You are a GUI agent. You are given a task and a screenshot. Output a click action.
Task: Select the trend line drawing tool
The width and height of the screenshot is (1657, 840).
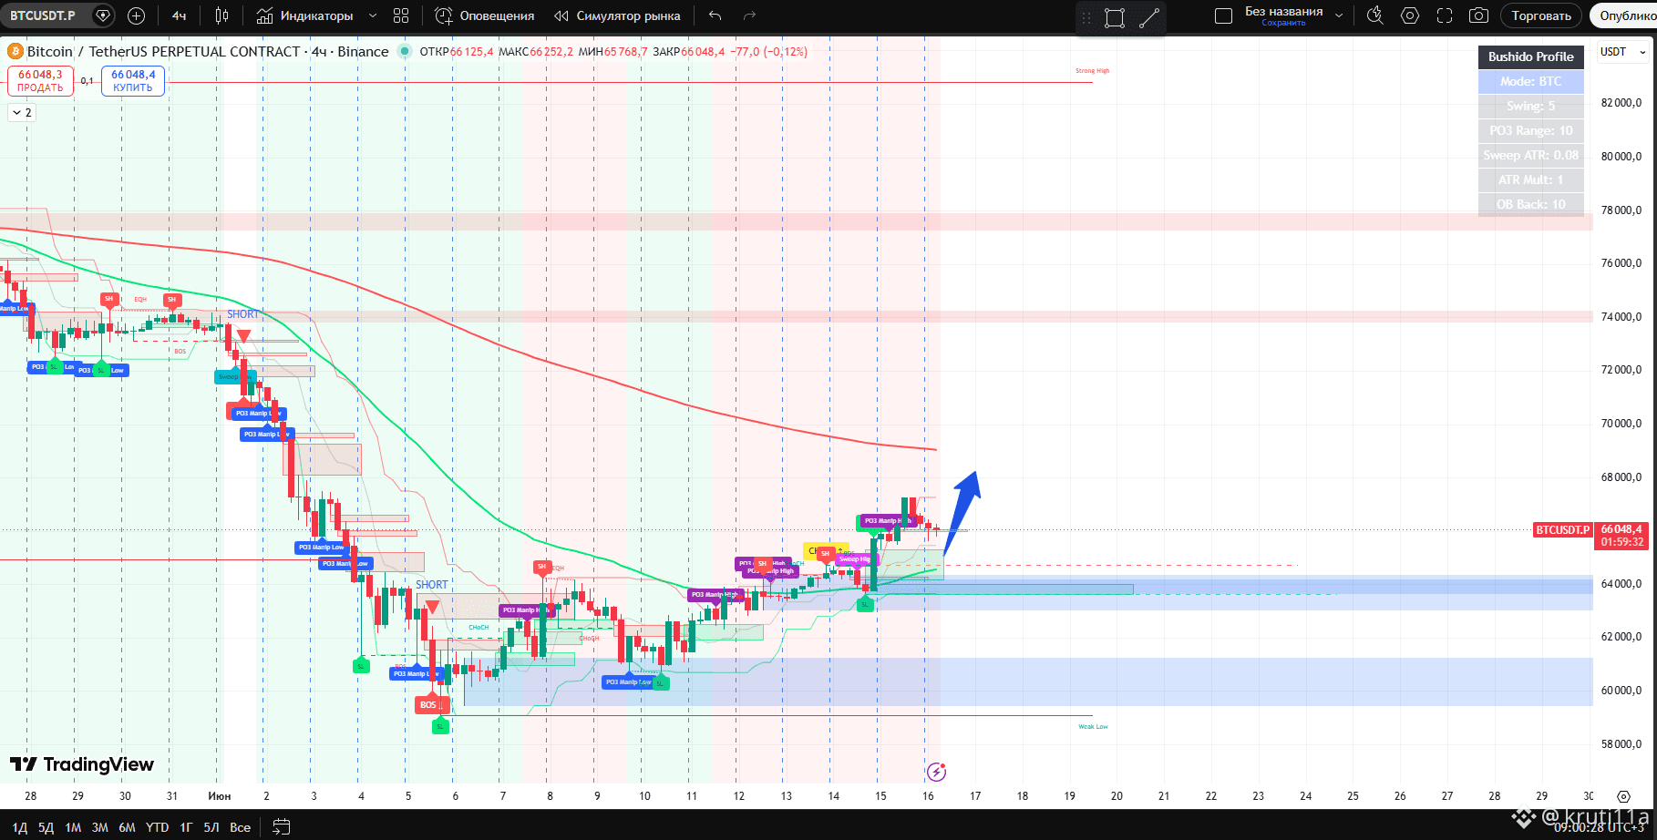click(1149, 18)
